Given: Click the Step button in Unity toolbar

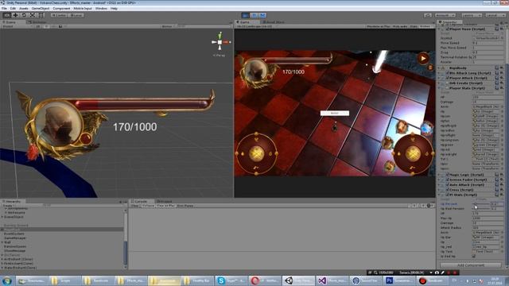Looking at the screenshot, I should pyautogui.click(x=262, y=15).
